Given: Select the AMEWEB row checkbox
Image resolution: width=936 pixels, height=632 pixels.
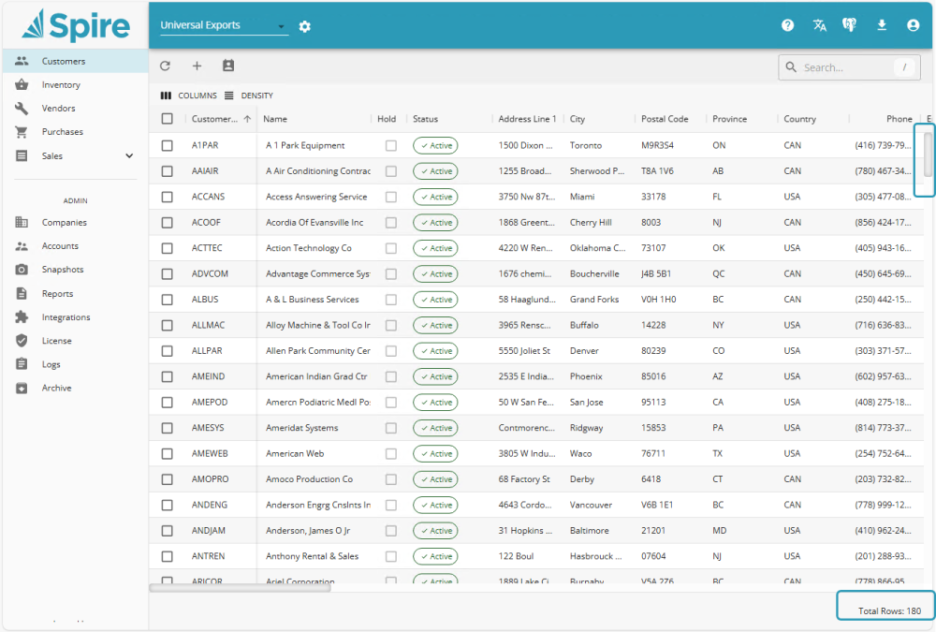Looking at the screenshot, I should [x=168, y=453].
